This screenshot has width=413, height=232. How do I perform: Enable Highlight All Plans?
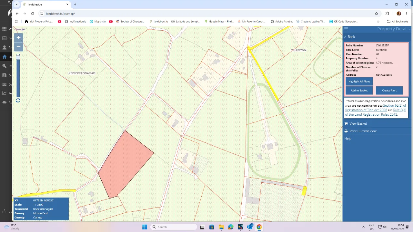(359, 81)
